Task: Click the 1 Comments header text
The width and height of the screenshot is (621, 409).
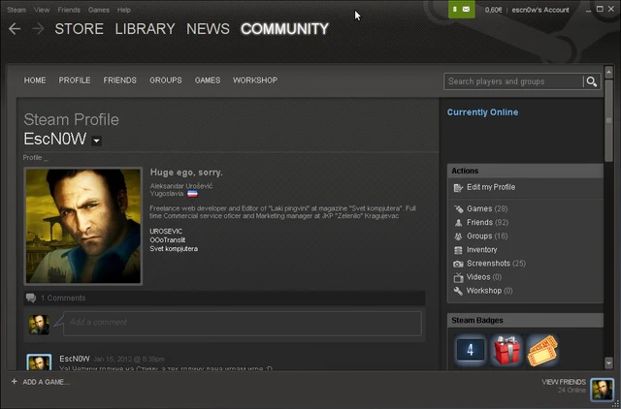Action: [63, 298]
